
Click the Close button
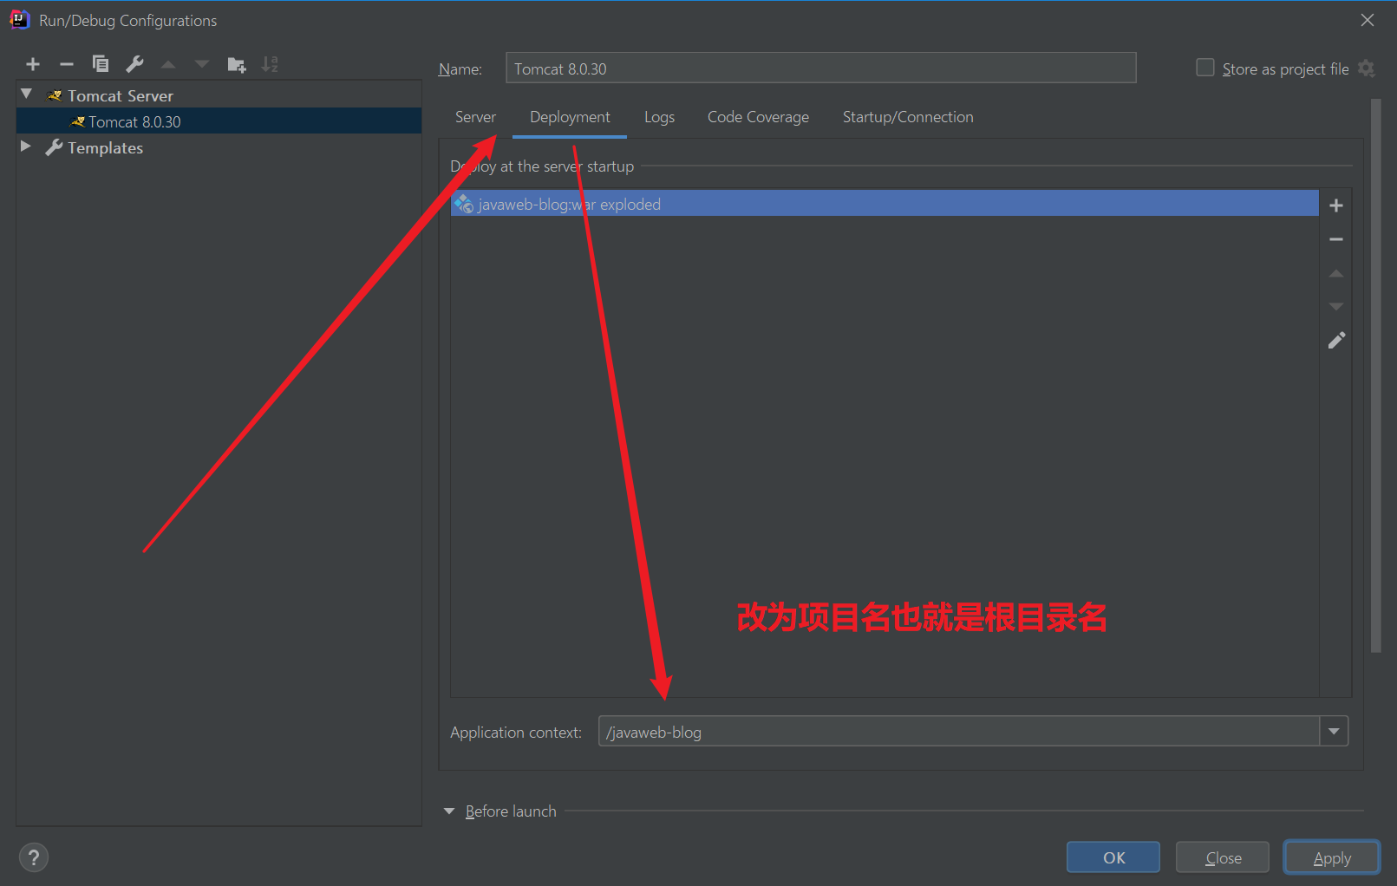click(1223, 857)
